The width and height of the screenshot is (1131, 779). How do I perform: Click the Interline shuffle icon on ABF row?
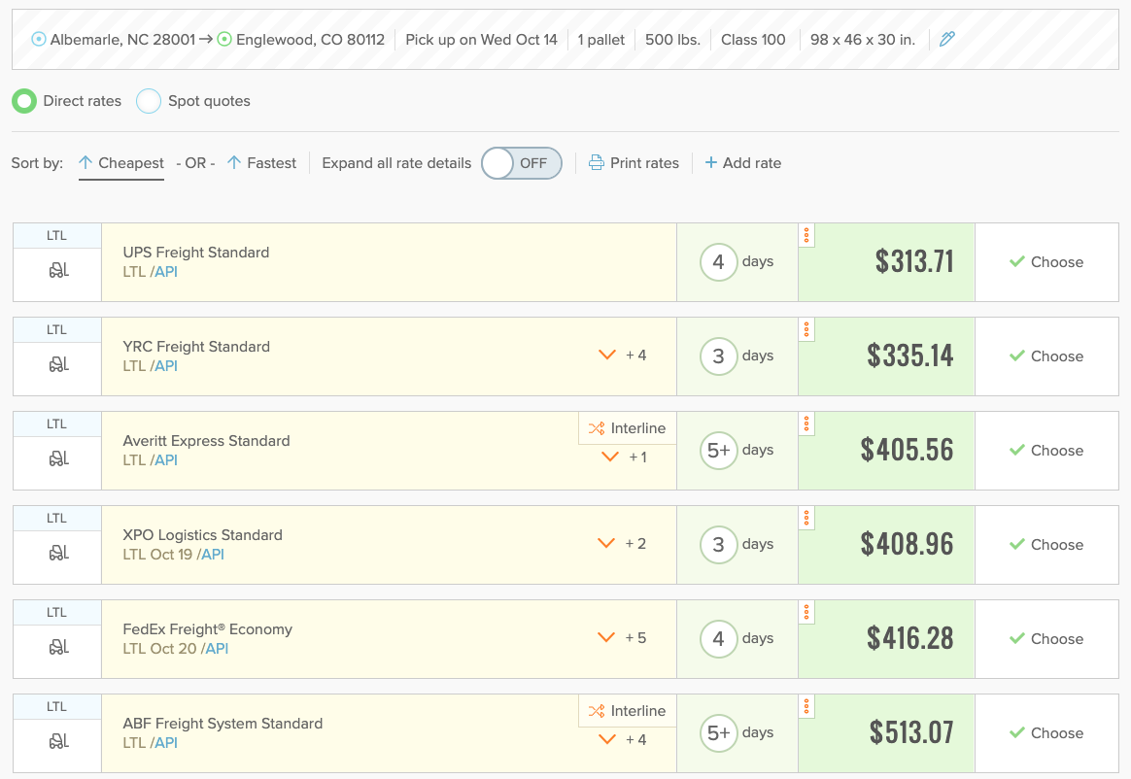point(597,711)
